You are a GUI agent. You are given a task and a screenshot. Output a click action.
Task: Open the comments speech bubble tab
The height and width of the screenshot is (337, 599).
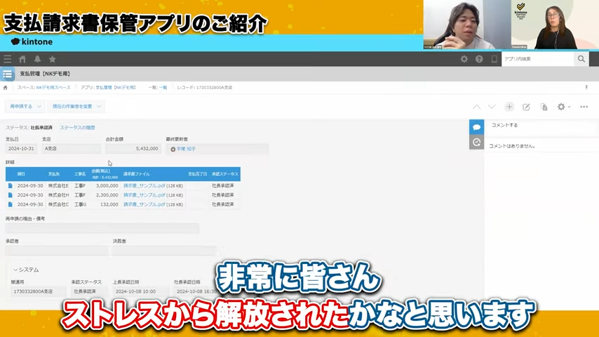pyautogui.click(x=476, y=127)
